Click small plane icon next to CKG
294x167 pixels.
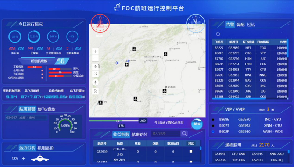(24, 159)
